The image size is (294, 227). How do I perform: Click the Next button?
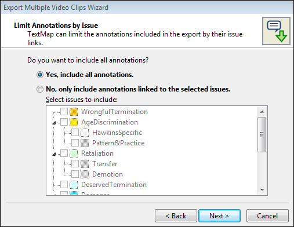219,216
